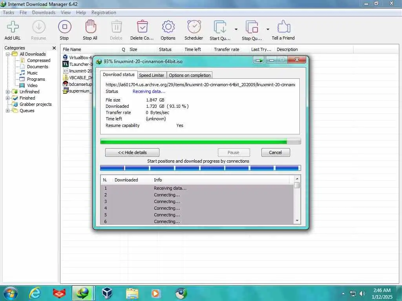Click the Tell a Friend thumbs-up icon

point(283,27)
